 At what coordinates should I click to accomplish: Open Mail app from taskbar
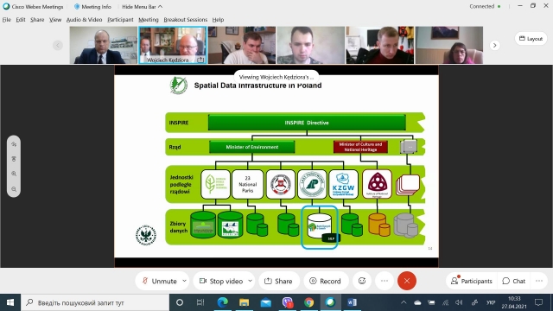pyautogui.click(x=266, y=302)
